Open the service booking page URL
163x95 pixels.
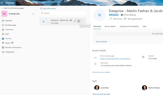116,59
